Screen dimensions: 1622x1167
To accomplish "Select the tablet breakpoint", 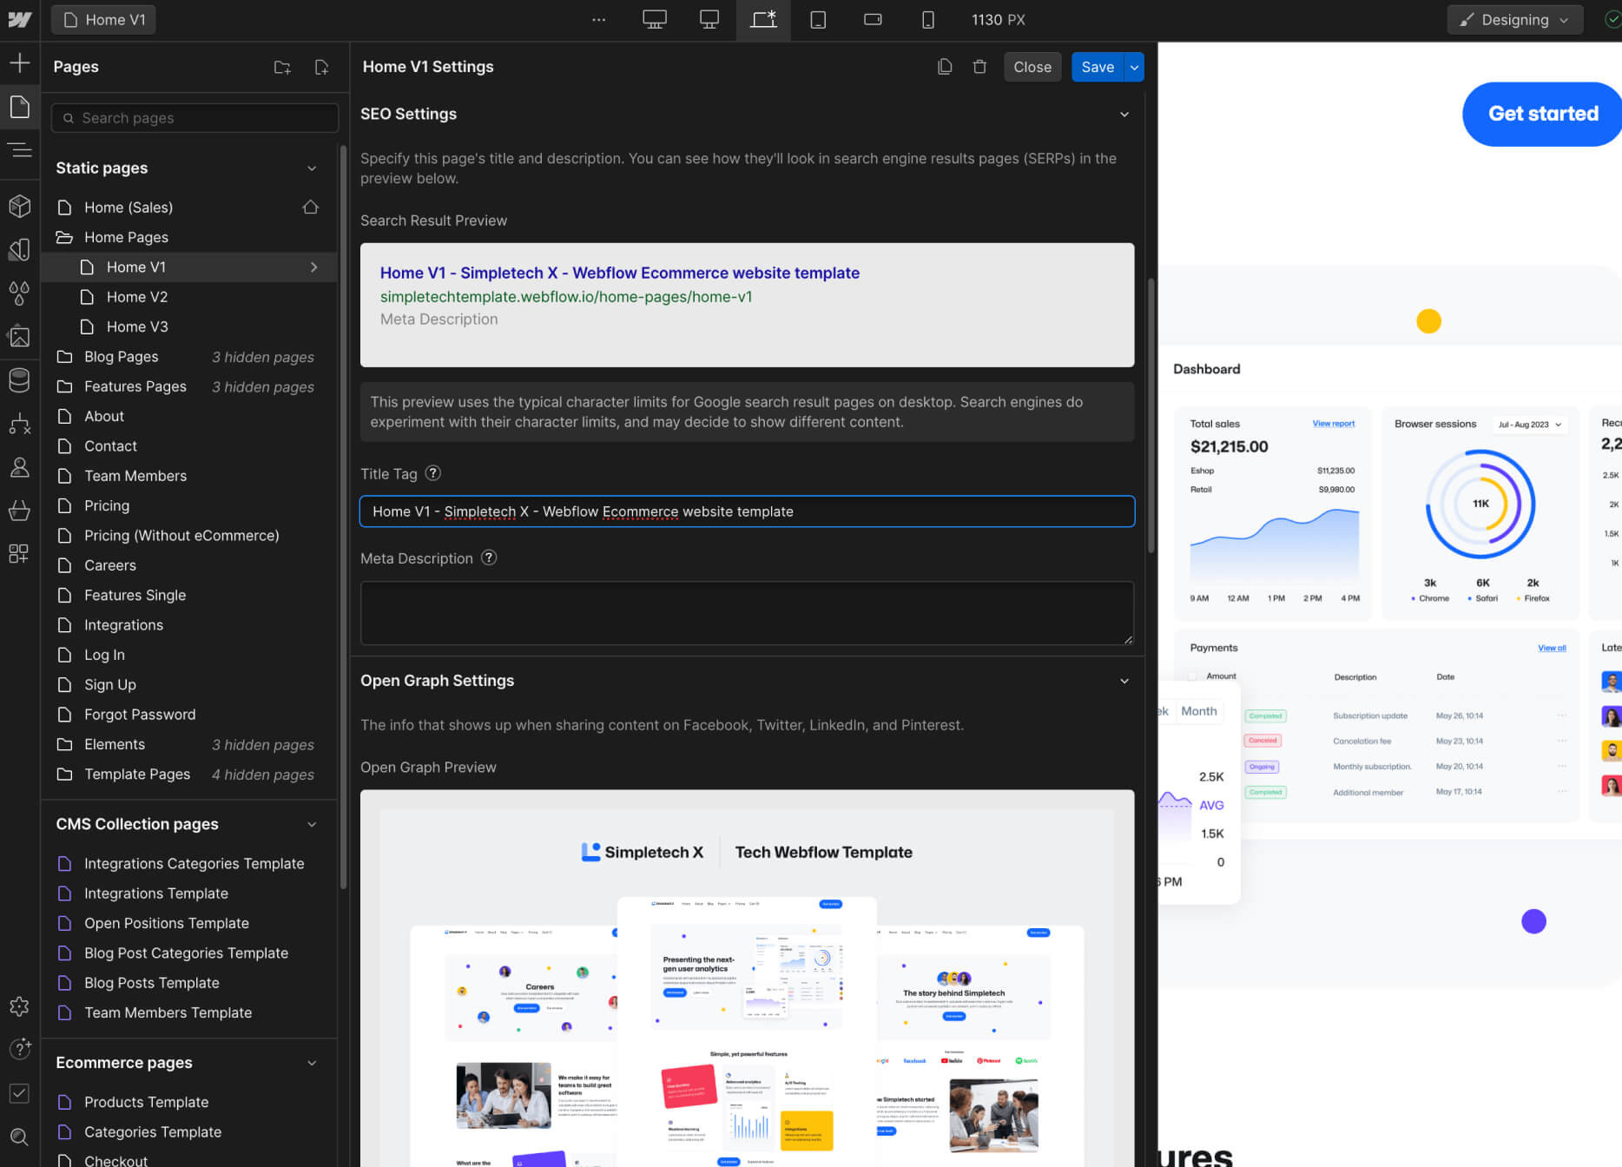I will point(817,19).
